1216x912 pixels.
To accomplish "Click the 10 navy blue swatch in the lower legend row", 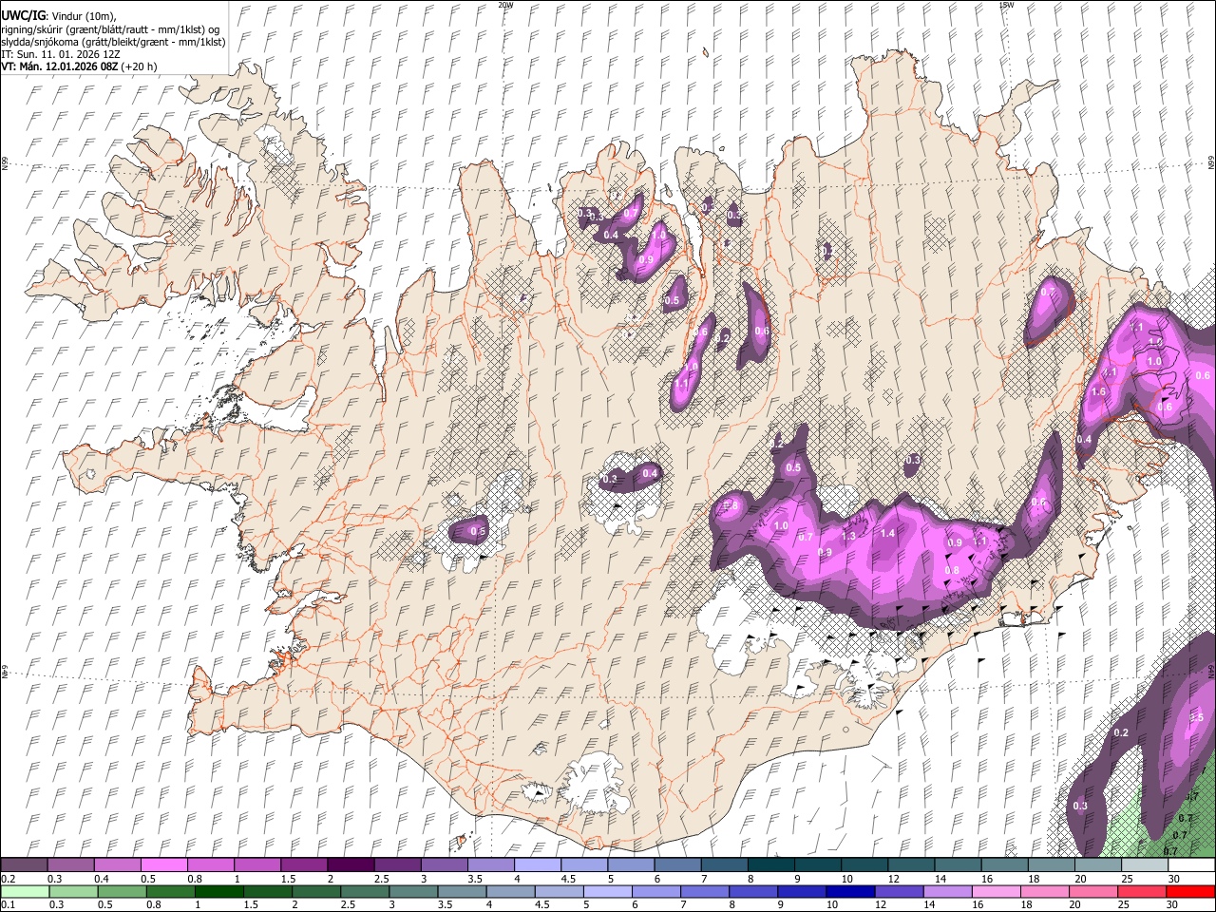I will (849, 891).
